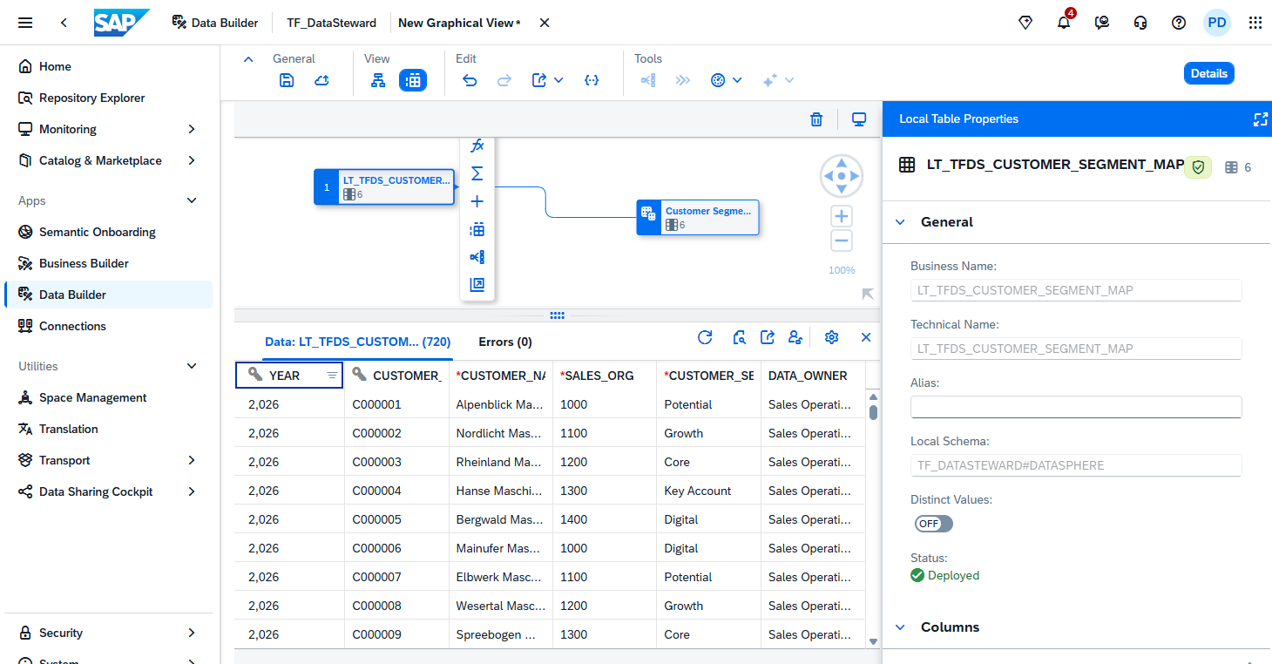
Task: Click the green shield status badge
Action: click(x=1198, y=167)
